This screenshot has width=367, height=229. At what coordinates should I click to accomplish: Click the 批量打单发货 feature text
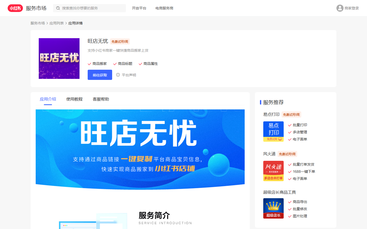tap(304, 164)
